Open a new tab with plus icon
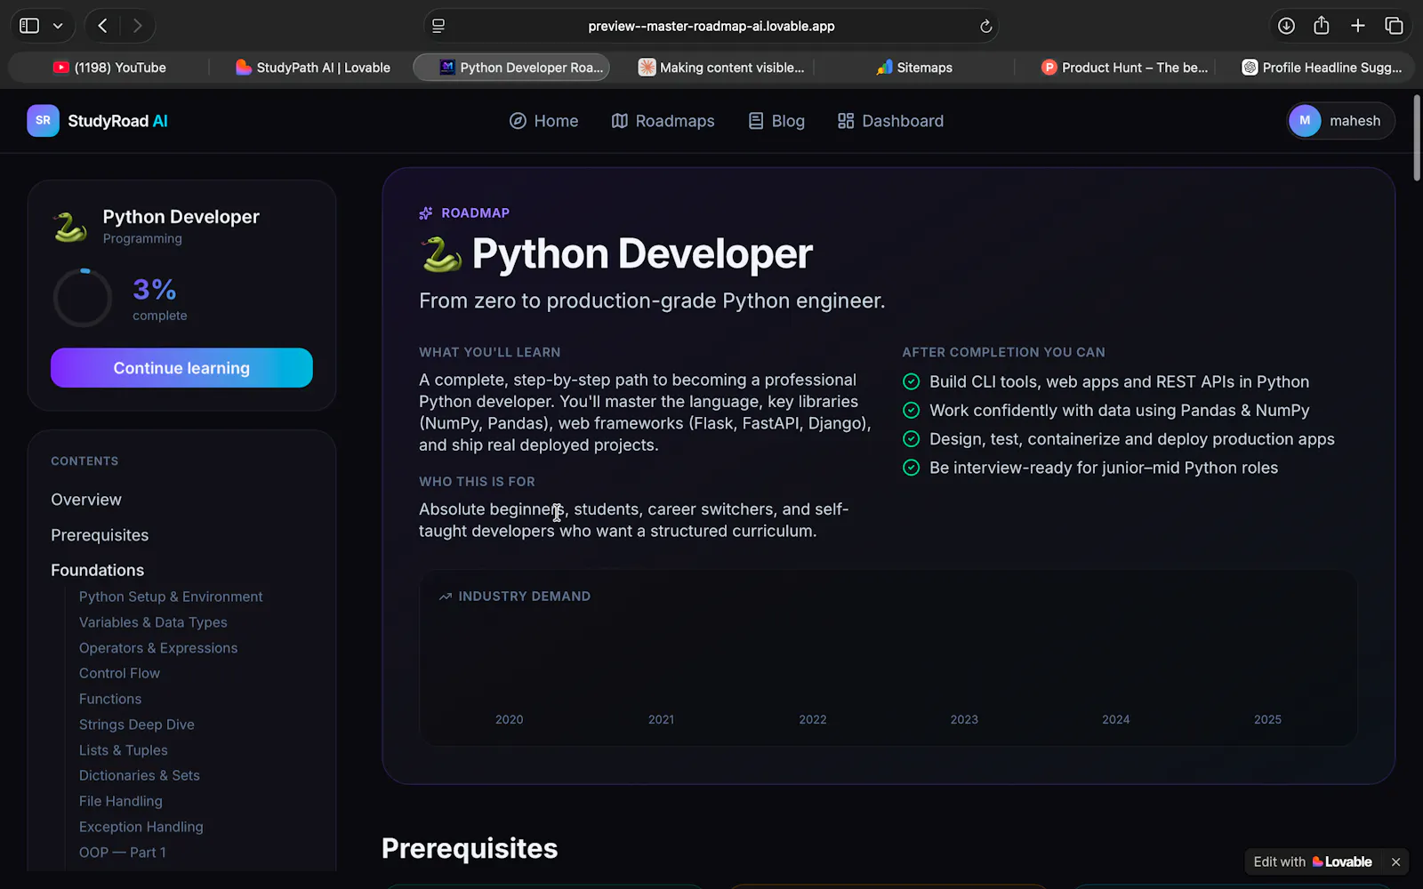Screen dimensions: 1423x889 (1357, 26)
